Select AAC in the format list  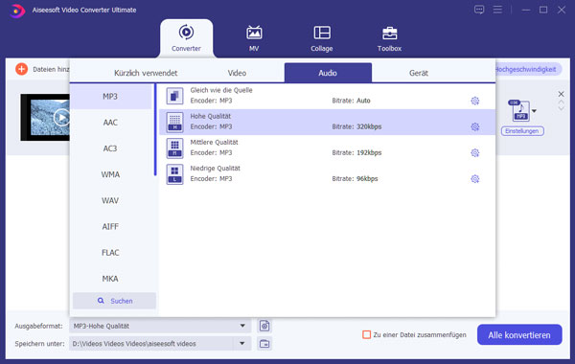pyautogui.click(x=110, y=123)
